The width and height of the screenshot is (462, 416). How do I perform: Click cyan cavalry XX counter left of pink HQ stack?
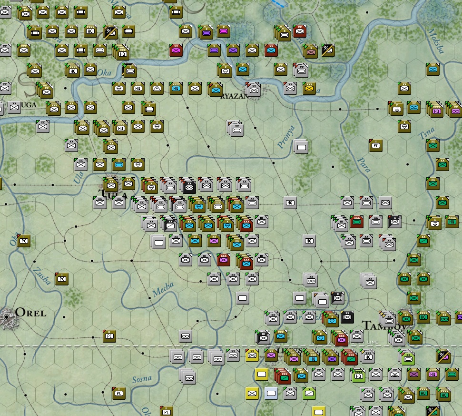click(x=413, y=107)
